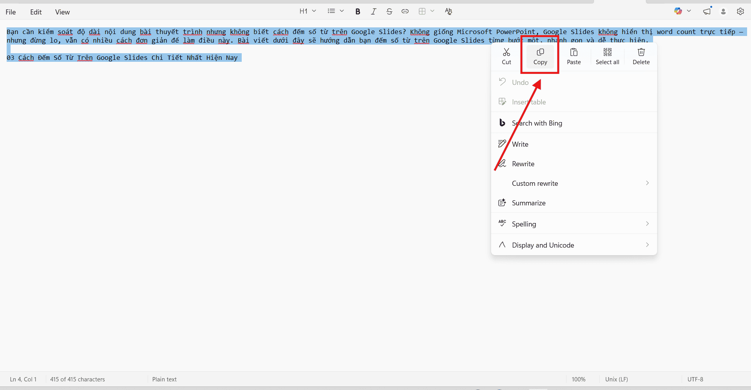
Task: Click the 100% zoom level in status bar
Action: [579, 379]
